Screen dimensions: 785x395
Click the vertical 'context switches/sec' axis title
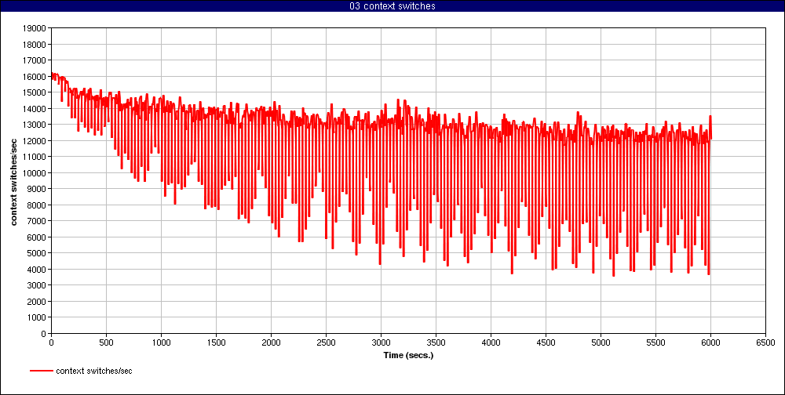14,180
